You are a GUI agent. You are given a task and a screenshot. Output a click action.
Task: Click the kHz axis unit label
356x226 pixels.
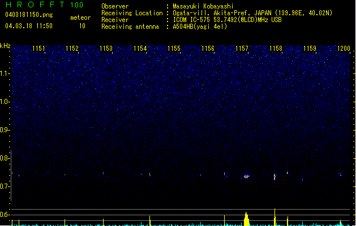point(5,46)
